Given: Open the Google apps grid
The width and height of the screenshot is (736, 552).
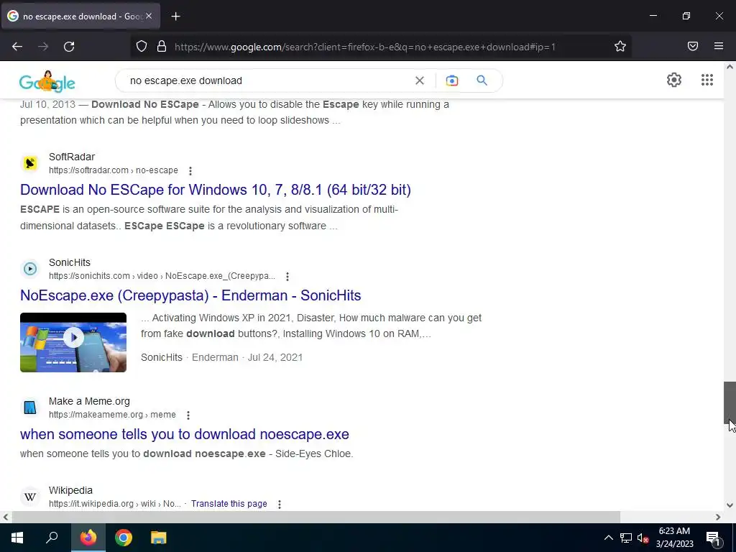Looking at the screenshot, I should pyautogui.click(x=707, y=80).
